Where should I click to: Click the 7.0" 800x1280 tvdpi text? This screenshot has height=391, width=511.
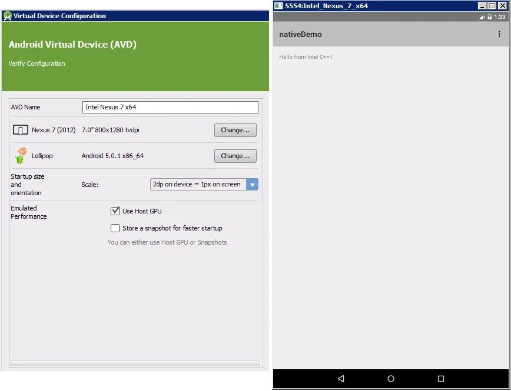coord(110,130)
